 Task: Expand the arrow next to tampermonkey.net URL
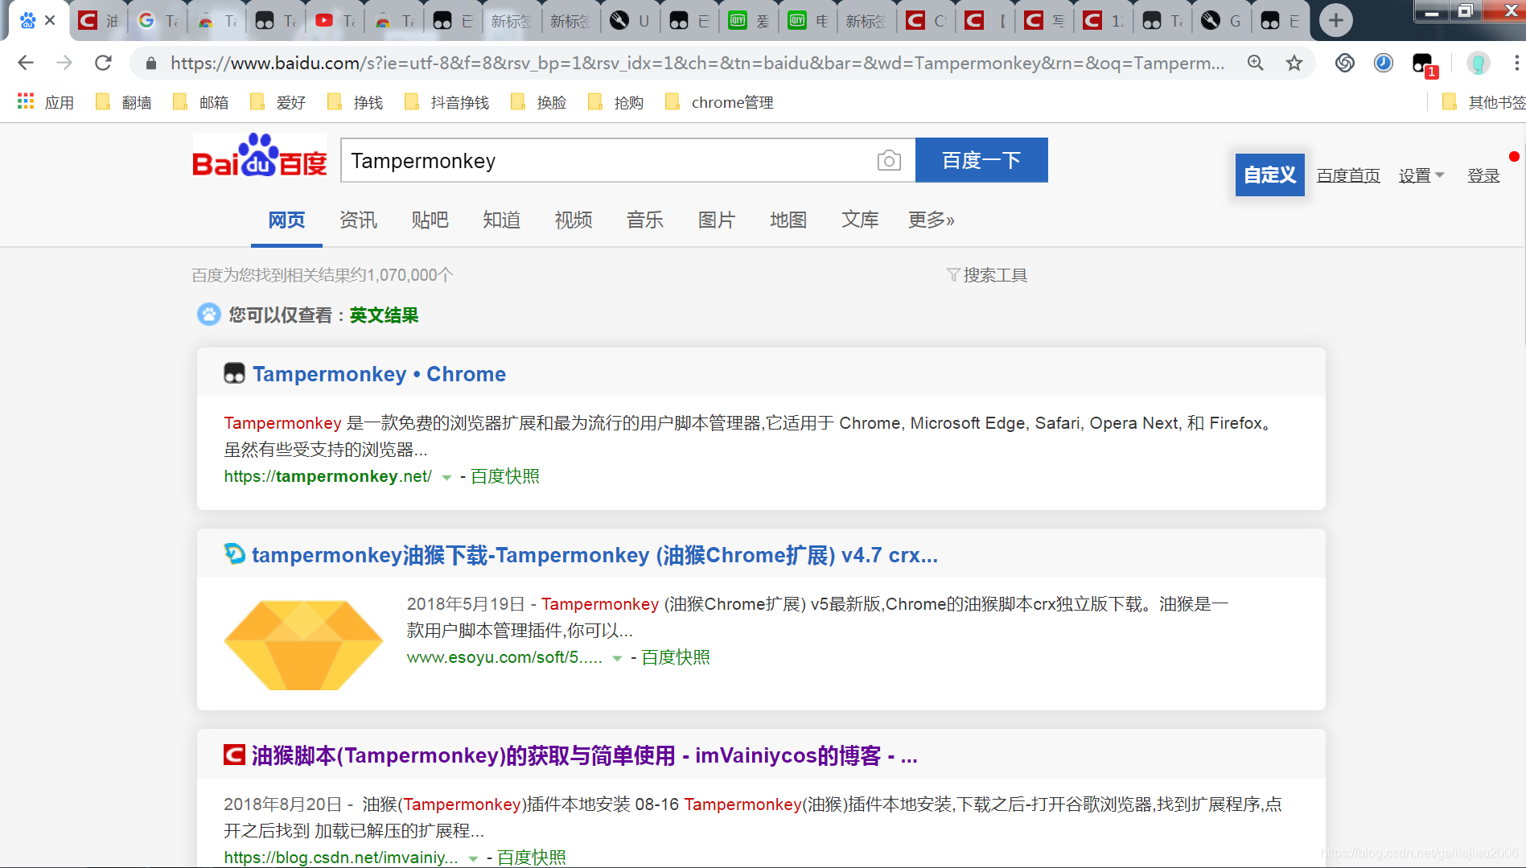pyautogui.click(x=446, y=477)
